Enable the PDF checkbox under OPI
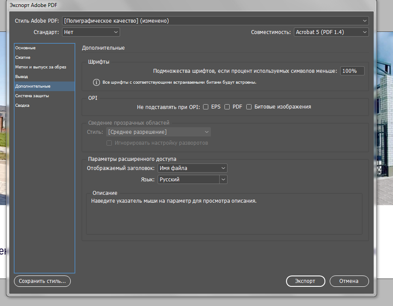The height and width of the screenshot is (306, 393). coord(227,107)
